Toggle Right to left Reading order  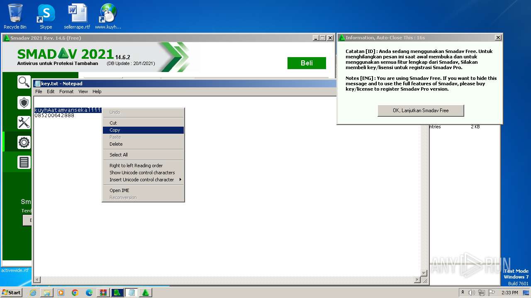point(143,166)
